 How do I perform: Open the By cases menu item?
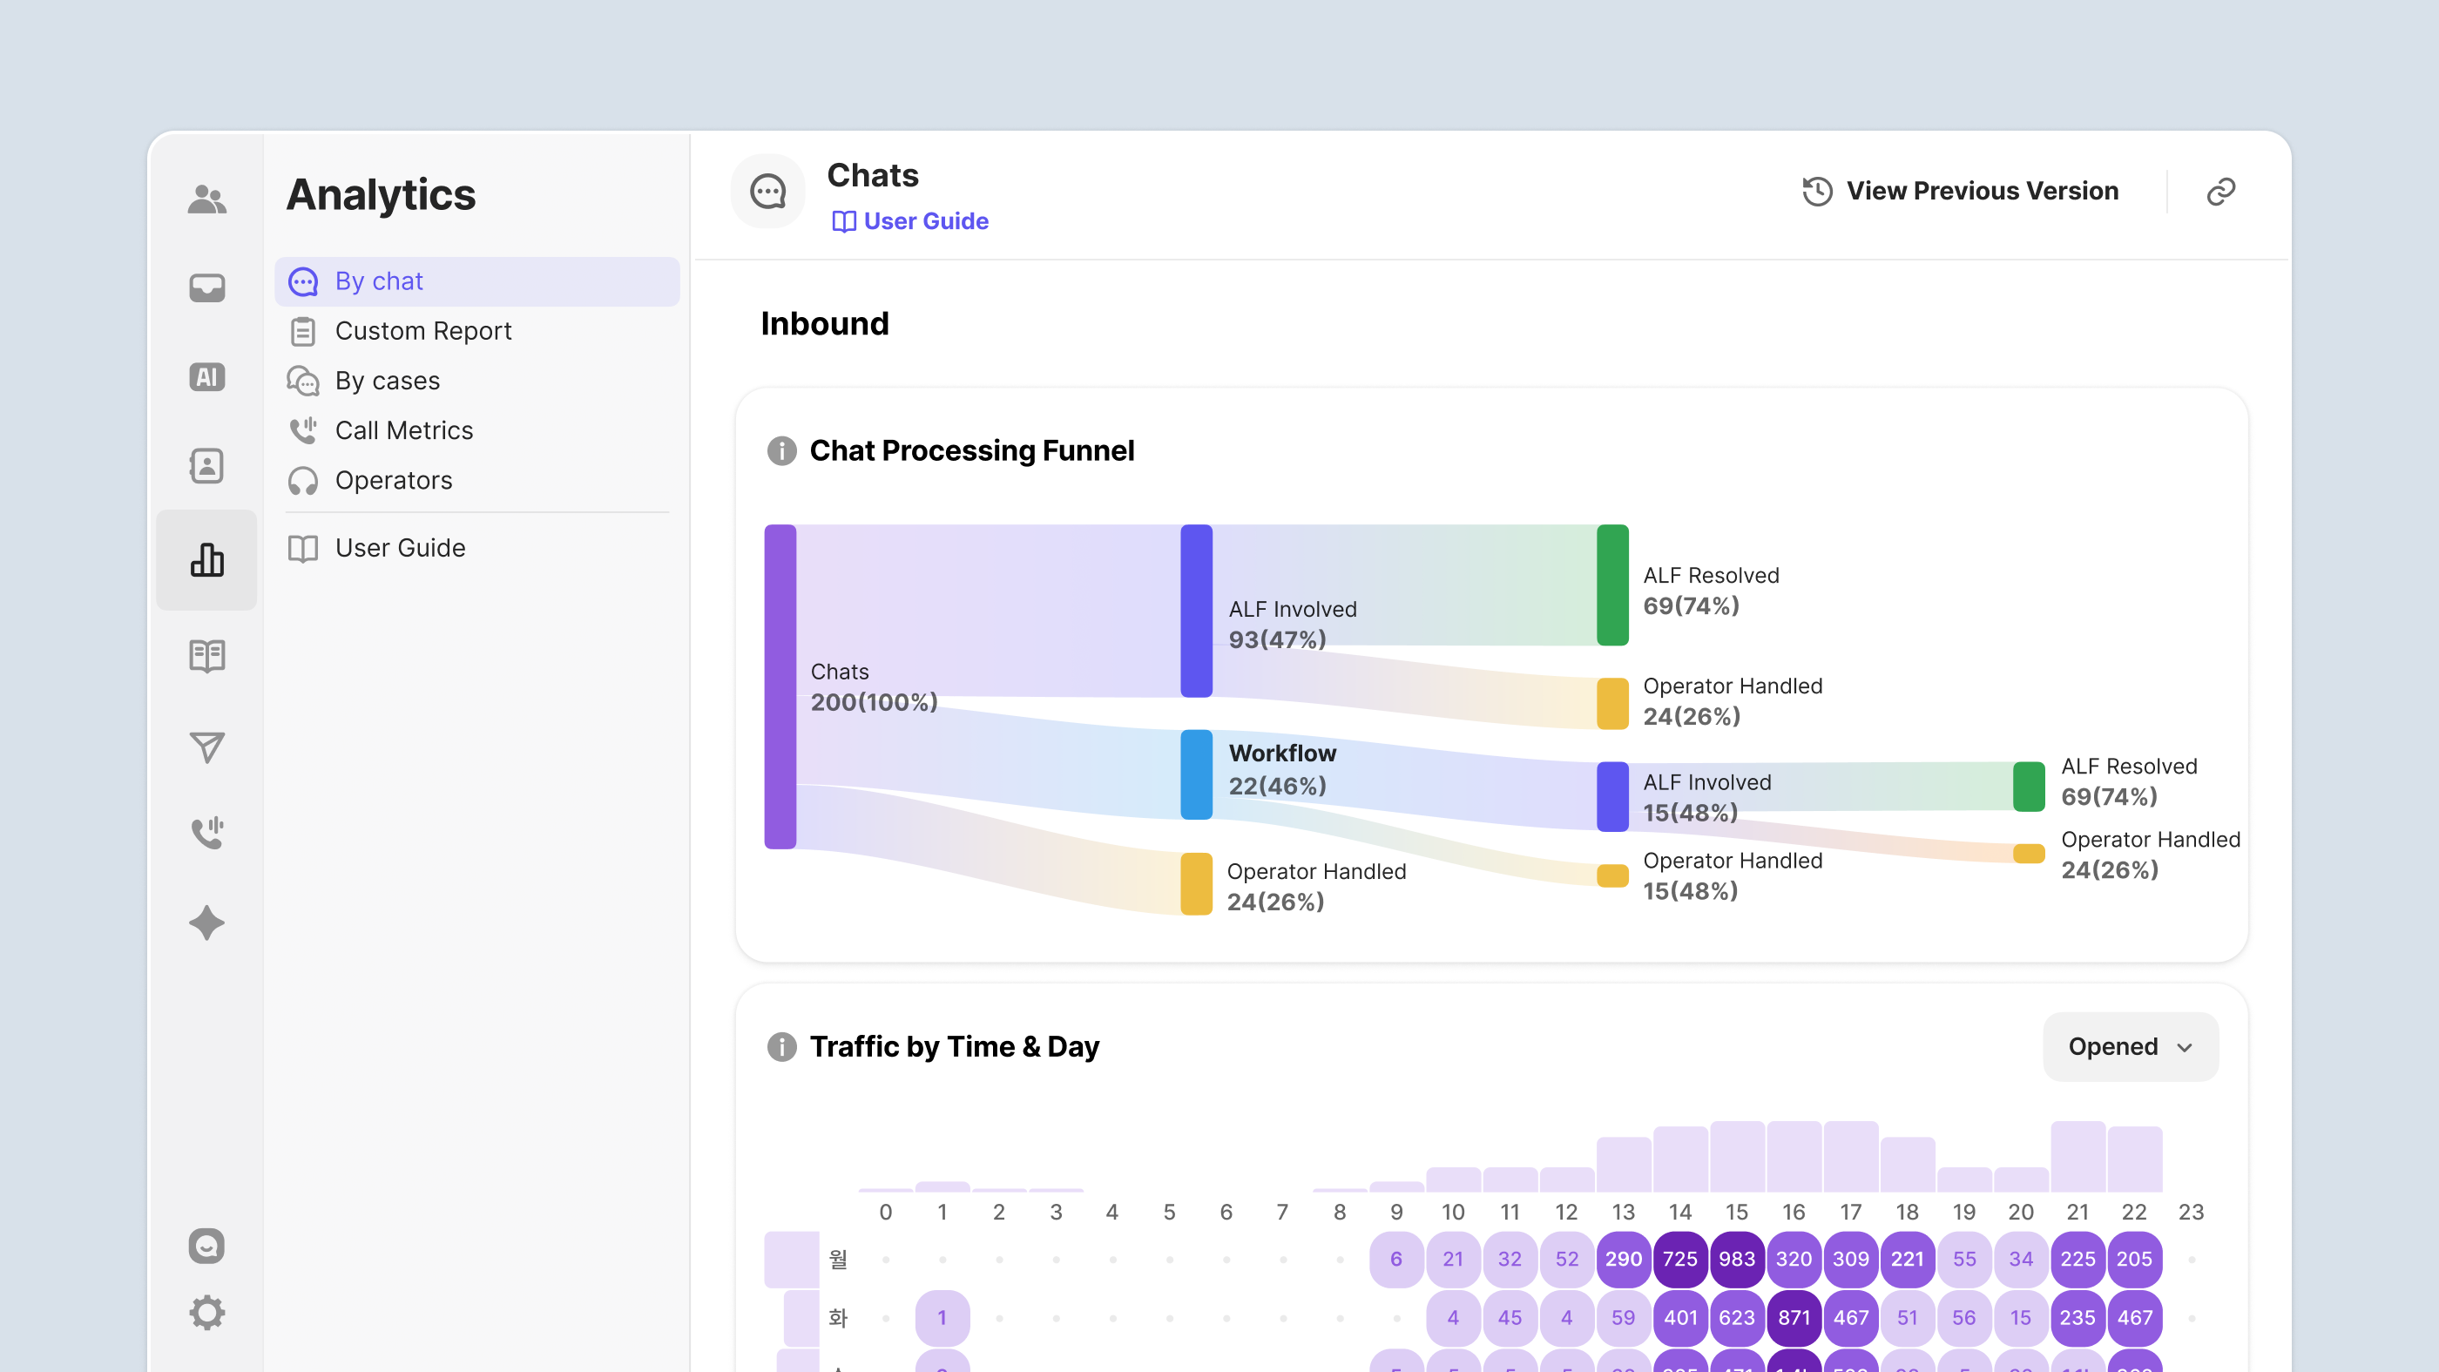[x=388, y=381]
